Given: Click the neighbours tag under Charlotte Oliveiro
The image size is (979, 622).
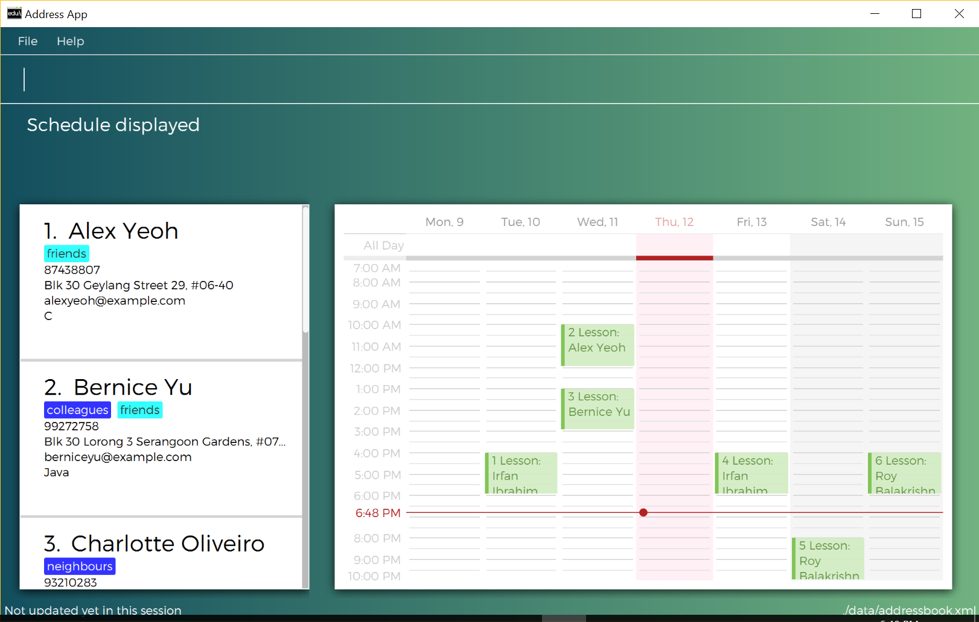Looking at the screenshot, I should (x=80, y=567).
